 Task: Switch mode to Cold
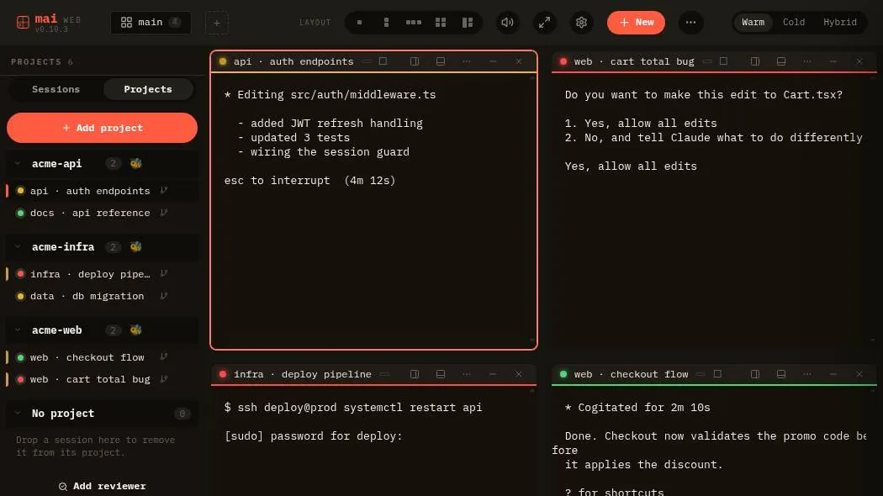tap(794, 23)
